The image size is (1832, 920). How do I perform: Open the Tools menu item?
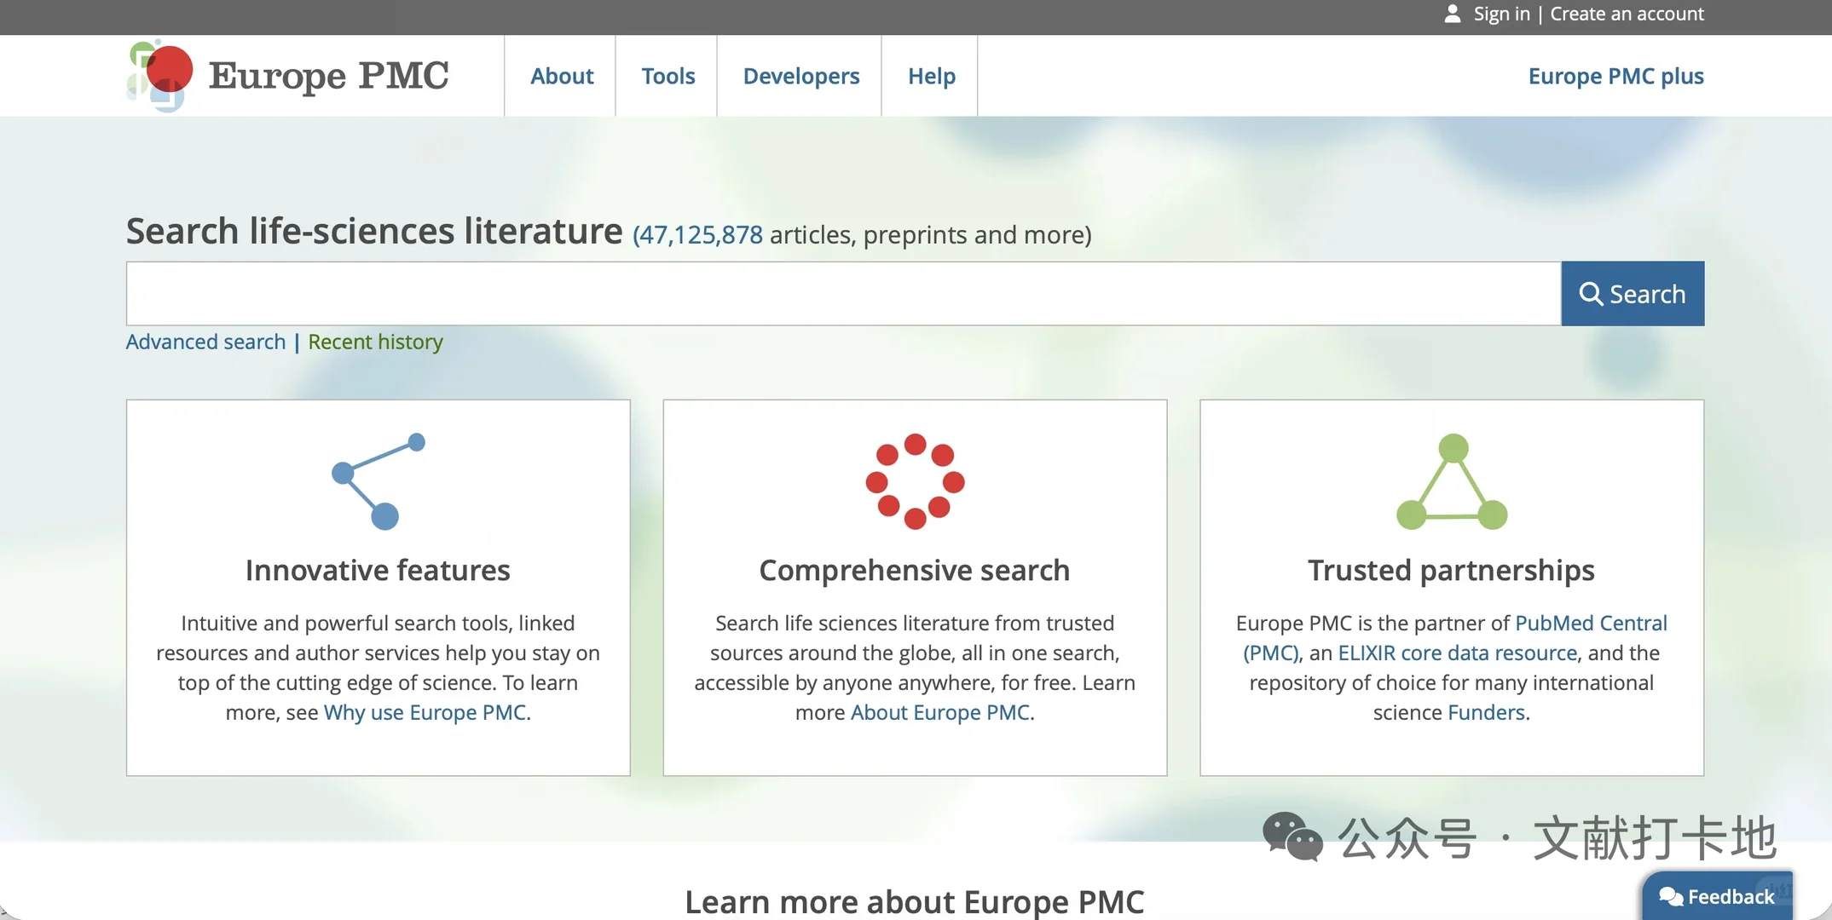pos(667,76)
